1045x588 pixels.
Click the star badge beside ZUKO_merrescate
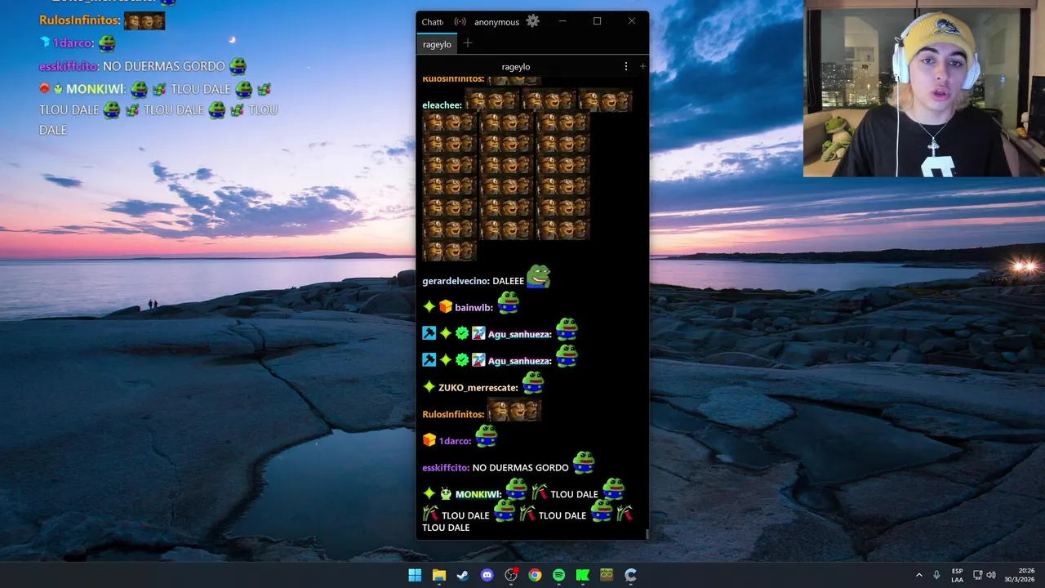point(429,387)
